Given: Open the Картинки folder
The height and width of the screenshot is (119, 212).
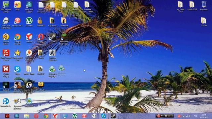Looking at the screenshot, I should [x=52, y=22].
